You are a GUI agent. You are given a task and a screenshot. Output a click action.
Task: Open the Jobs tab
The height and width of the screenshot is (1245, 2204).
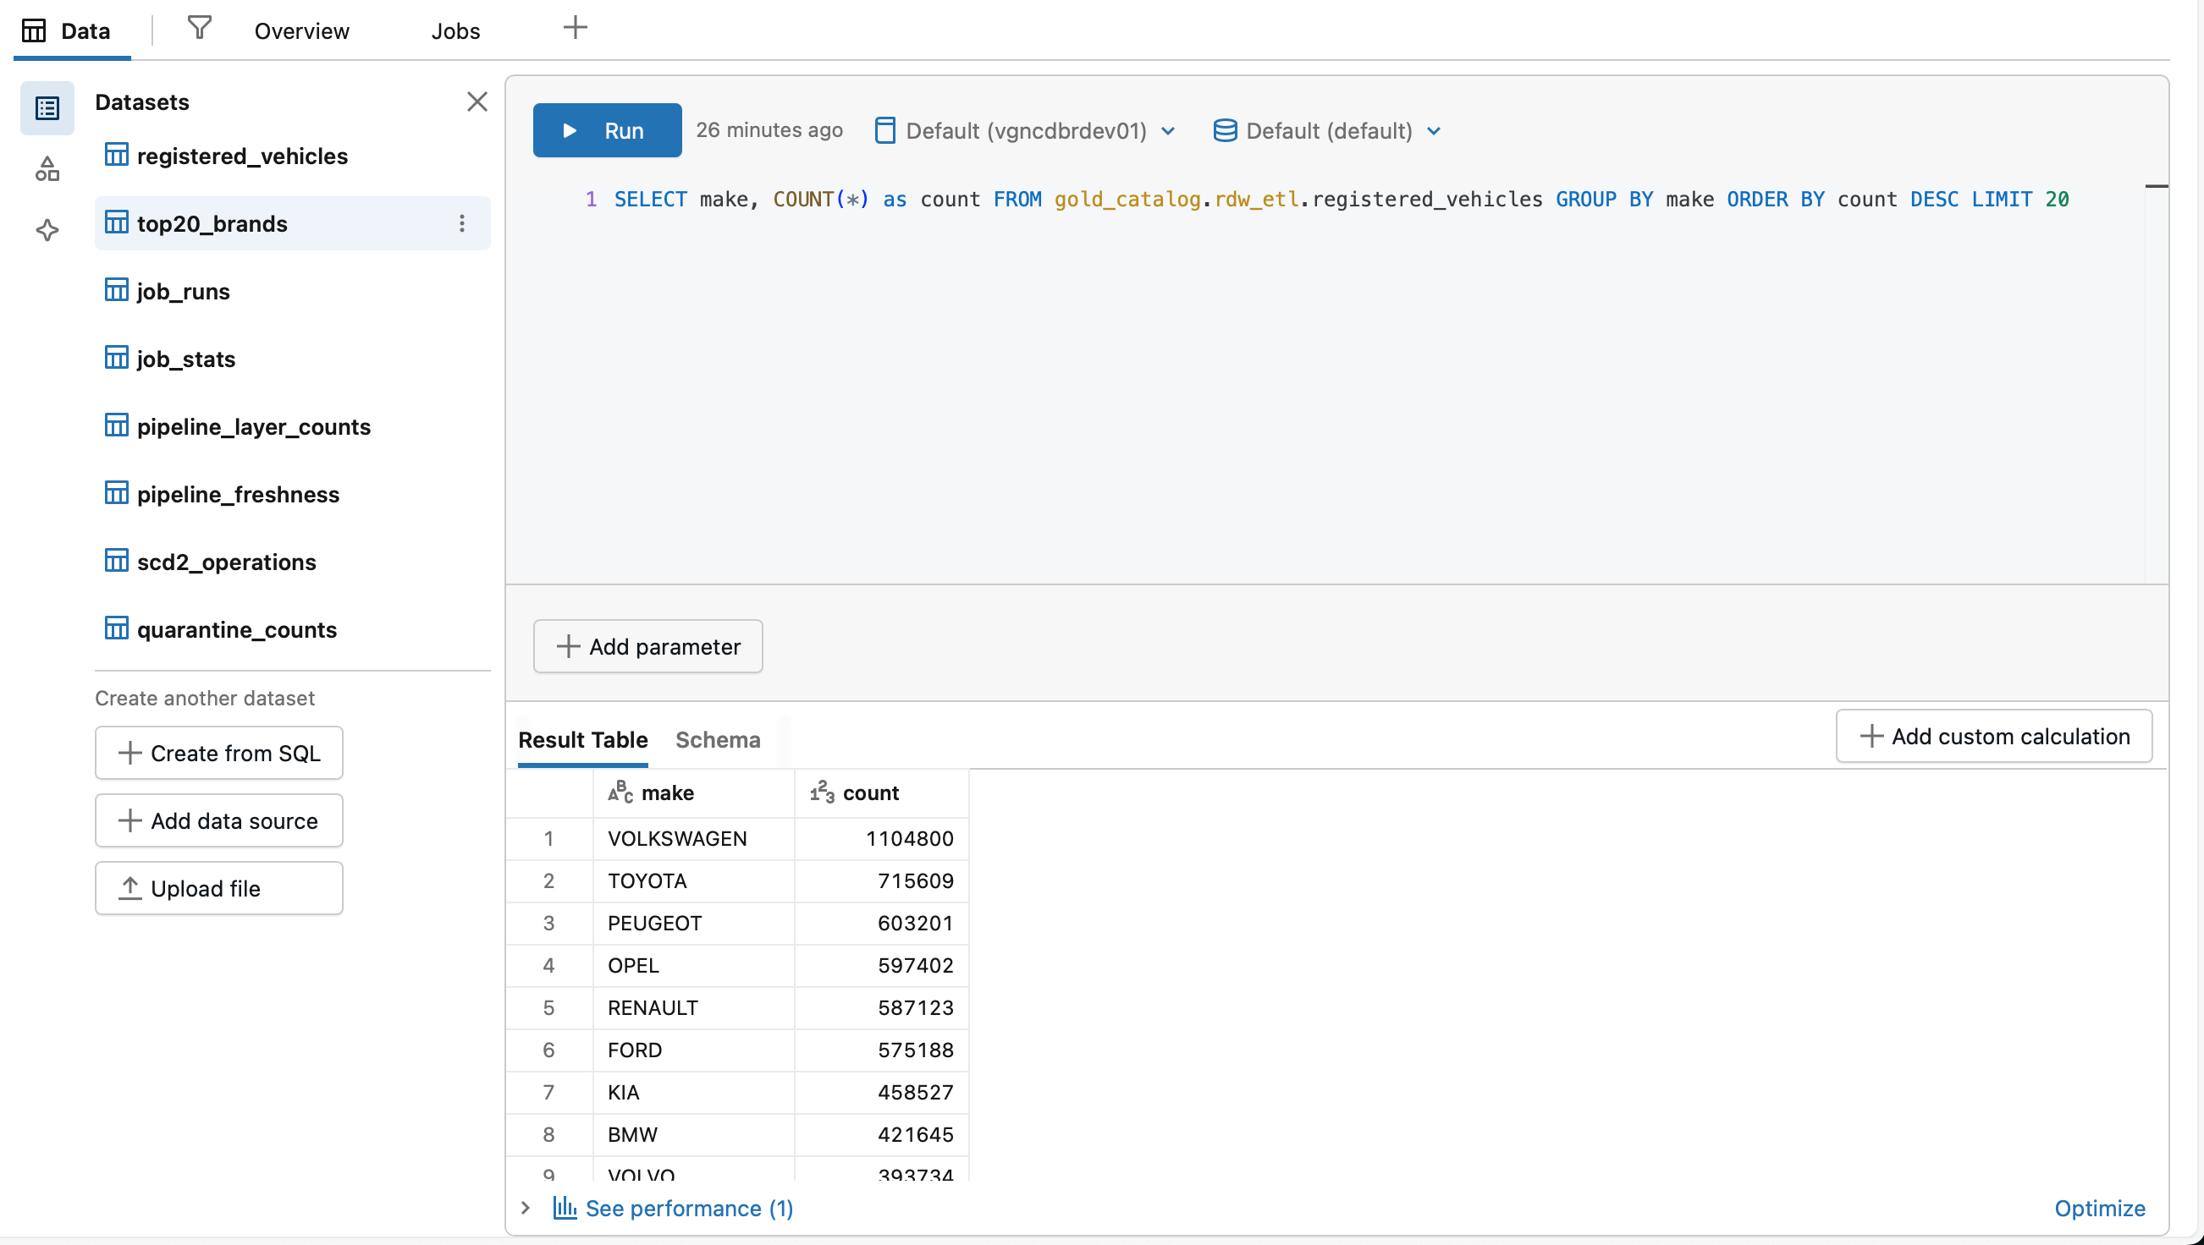click(x=455, y=31)
